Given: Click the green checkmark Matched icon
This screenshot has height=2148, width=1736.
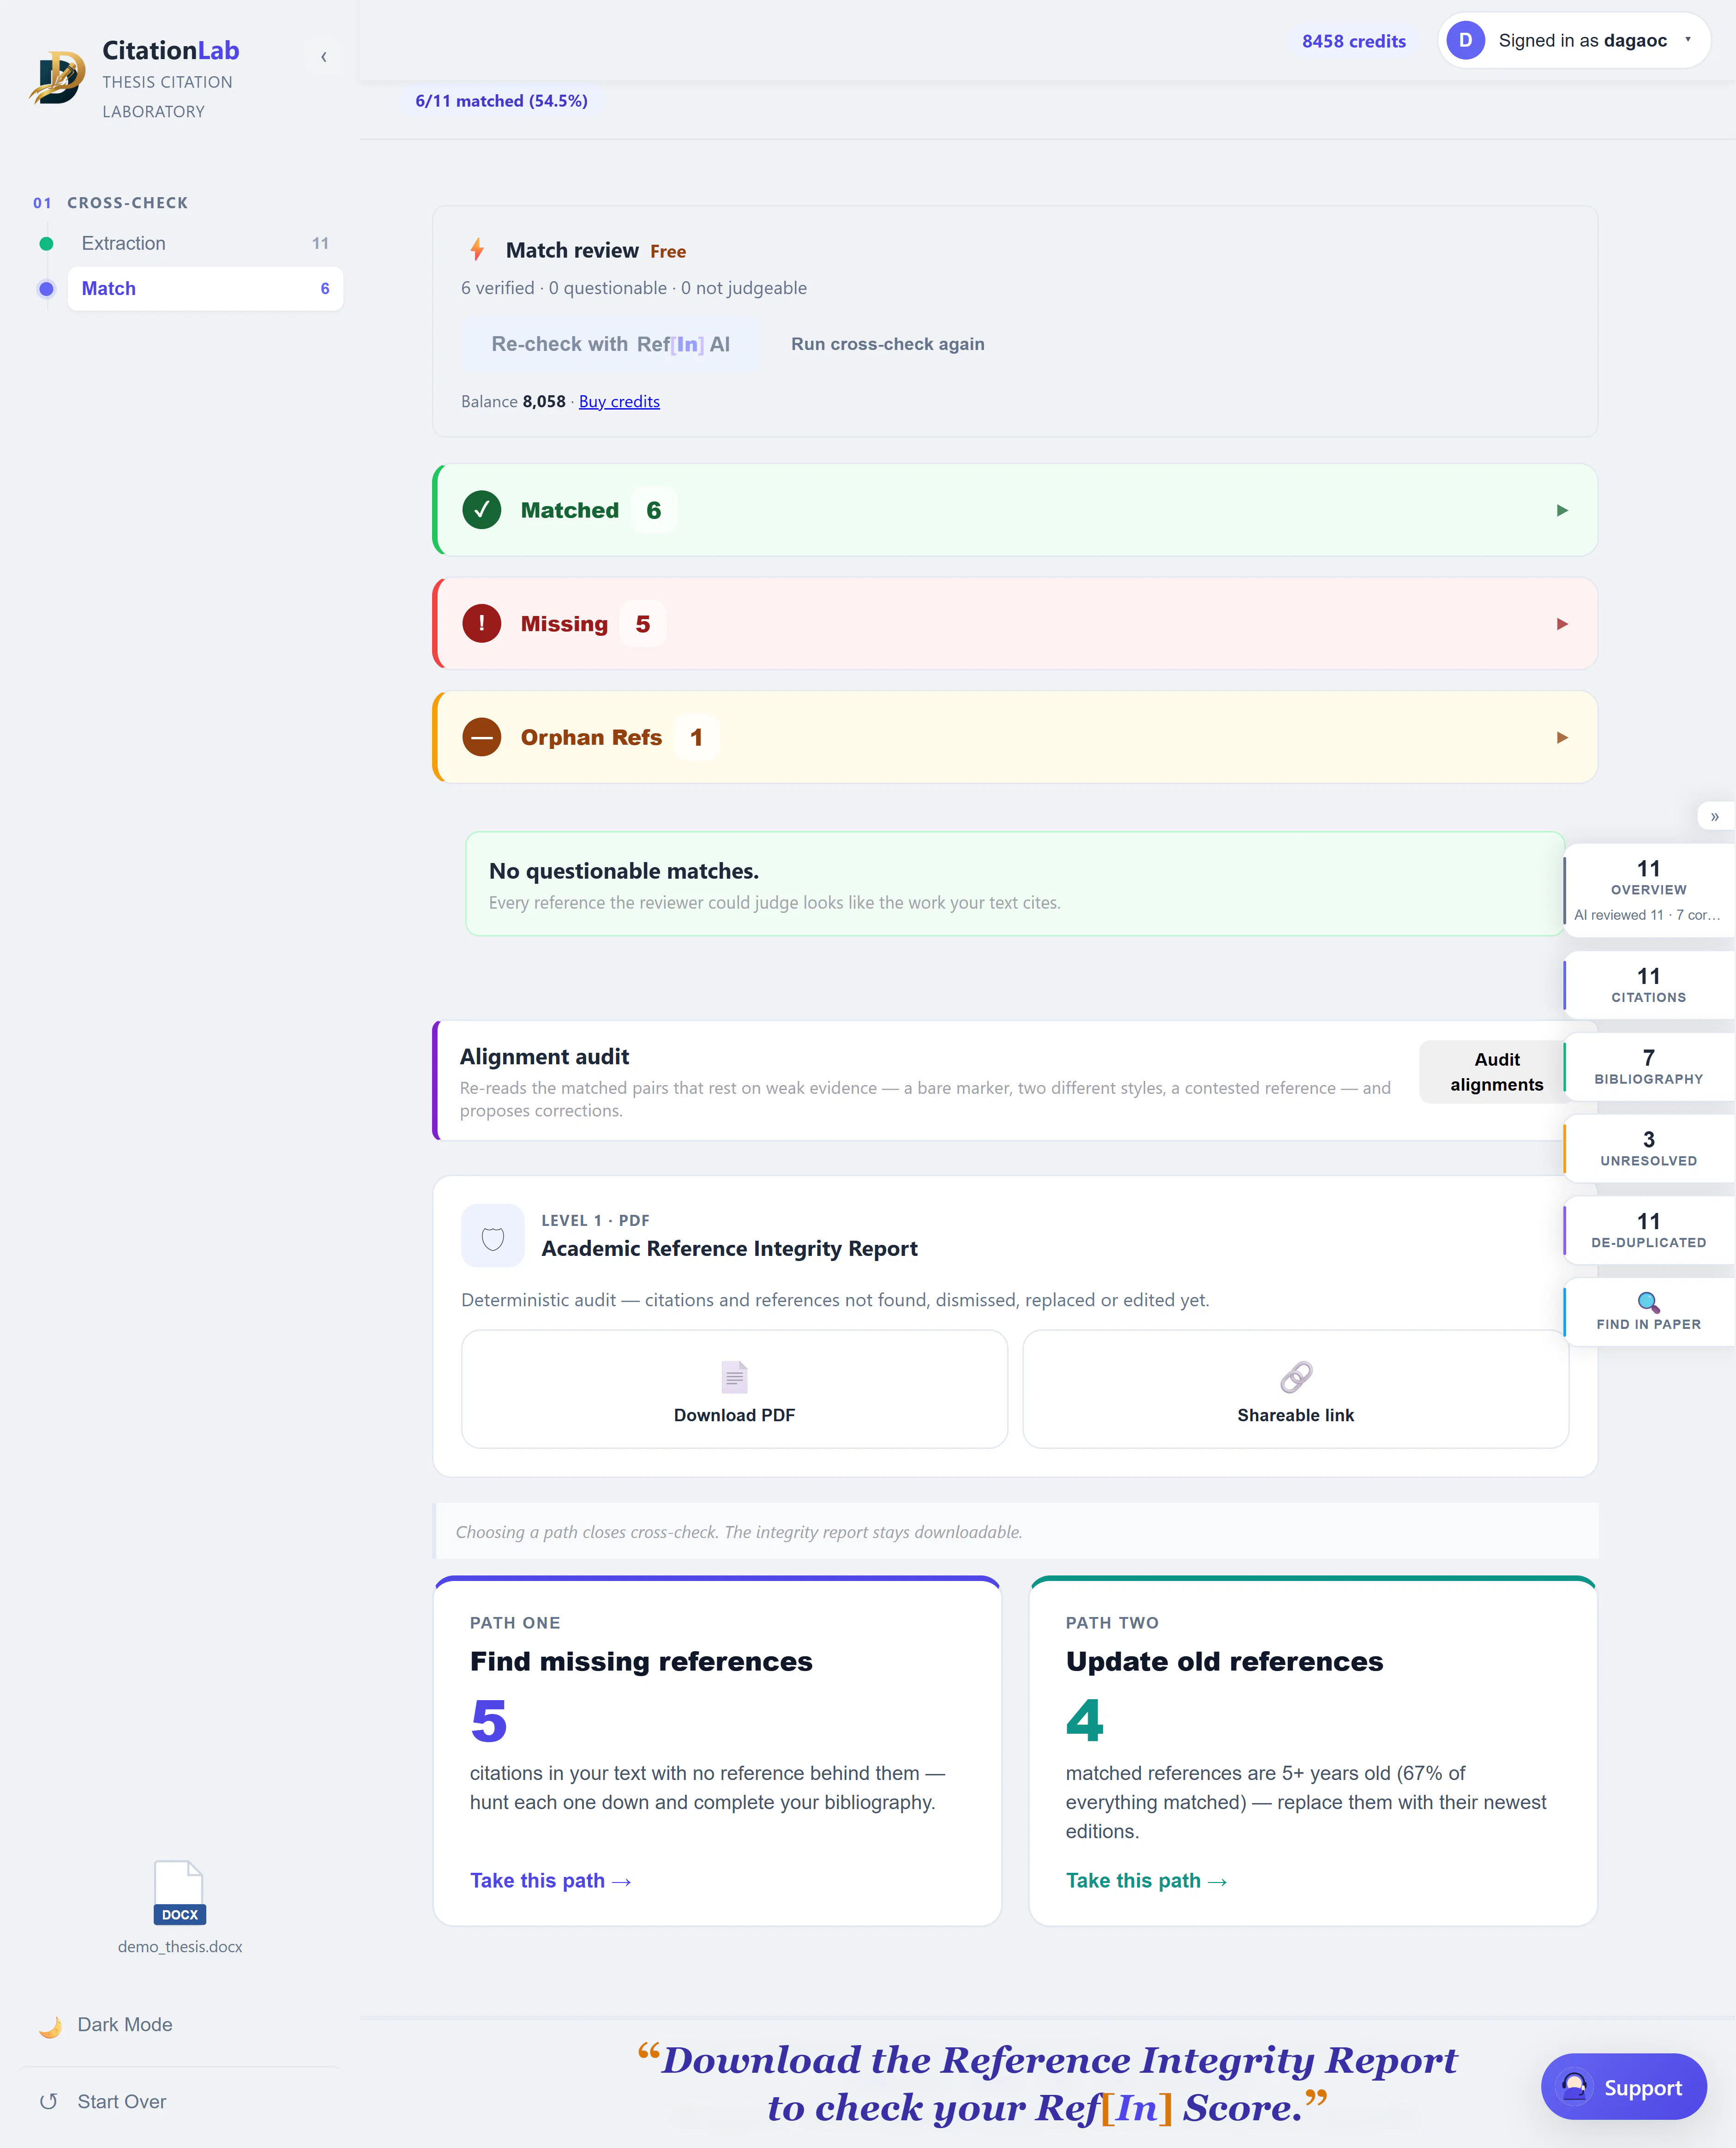Looking at the screenshot, I should click(482, 510).
